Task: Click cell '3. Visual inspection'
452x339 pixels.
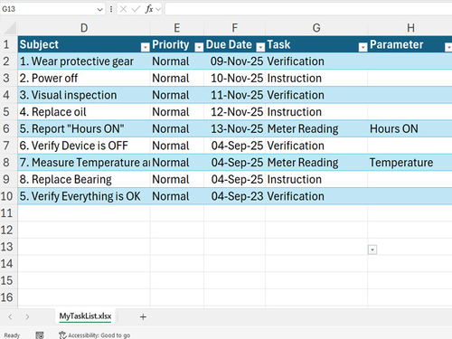Action: [84, 95]
